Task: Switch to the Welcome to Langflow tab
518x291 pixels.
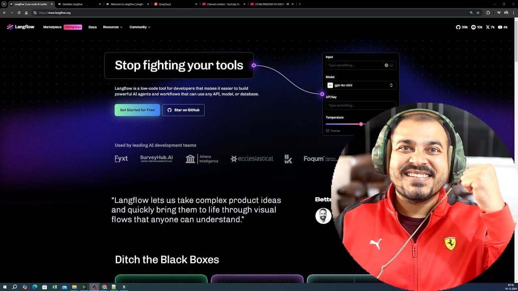Action: (127, 4)
